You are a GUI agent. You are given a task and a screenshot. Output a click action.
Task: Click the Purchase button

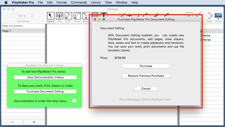pos(146,66)
